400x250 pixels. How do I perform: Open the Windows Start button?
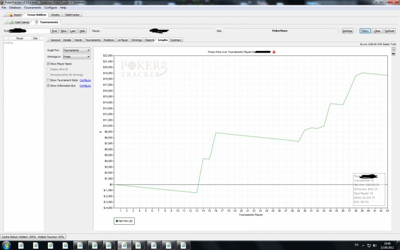[x=6, y=245]
